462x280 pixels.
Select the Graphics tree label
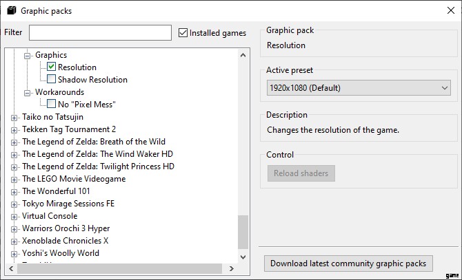(51, 55)
